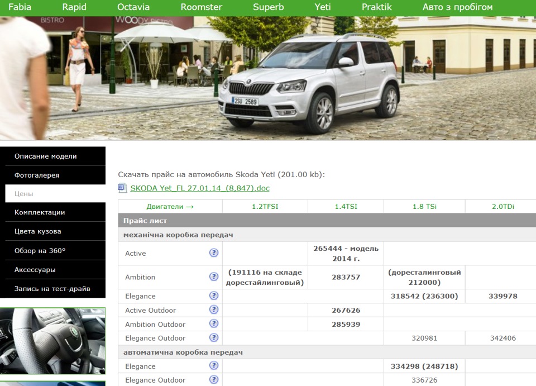Click the дорестайлинговый 212000 cell
536x386 pixels.
pos(424,277)
